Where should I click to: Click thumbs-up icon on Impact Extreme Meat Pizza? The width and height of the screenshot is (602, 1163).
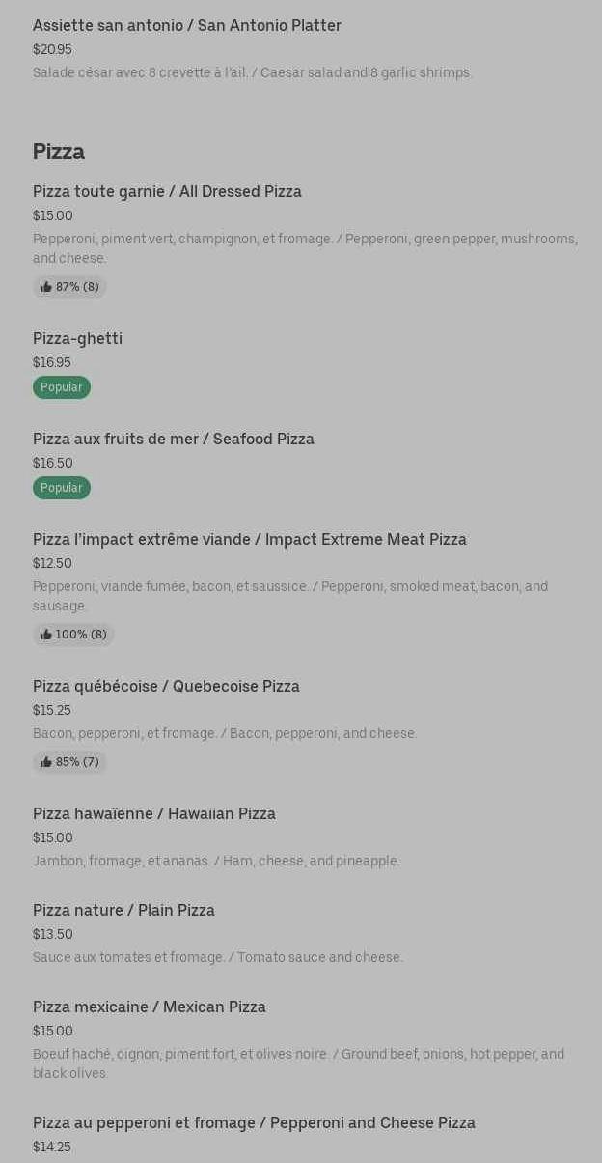[x=46, y=635]
